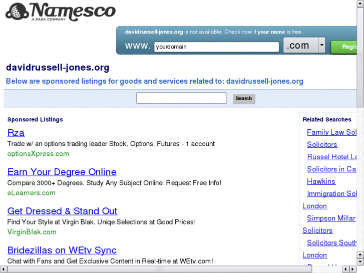Open Immigration Sol related search
Viewport: 364px width, 273px height.
tap(332, 194)
